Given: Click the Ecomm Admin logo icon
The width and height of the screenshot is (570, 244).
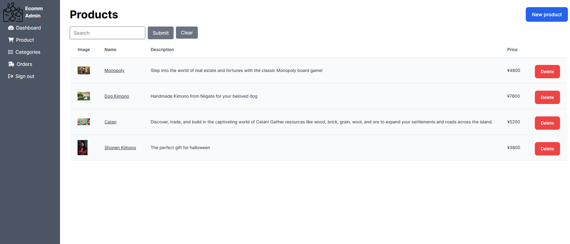Looking at the screenshot, I should 13,12.
